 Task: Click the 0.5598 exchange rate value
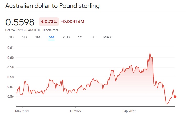(20, 22)
